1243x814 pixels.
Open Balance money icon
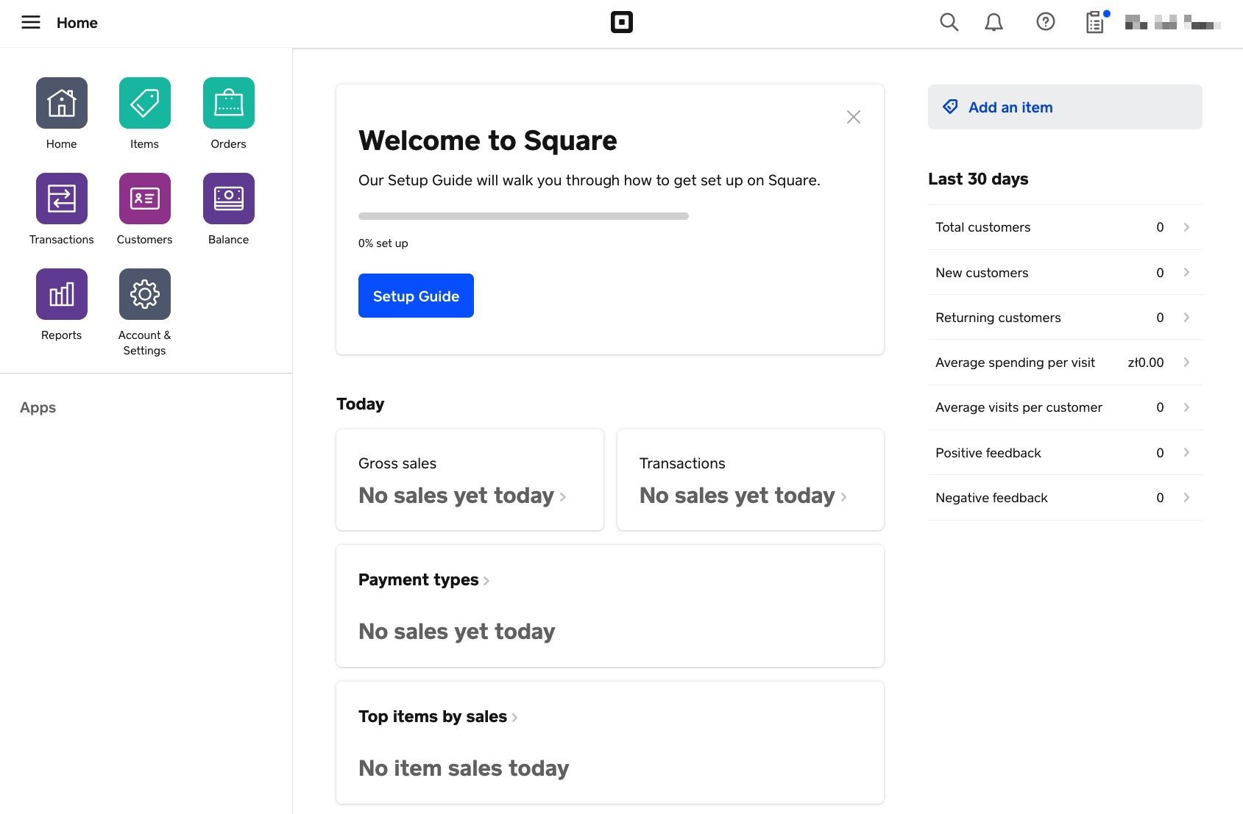229,199
